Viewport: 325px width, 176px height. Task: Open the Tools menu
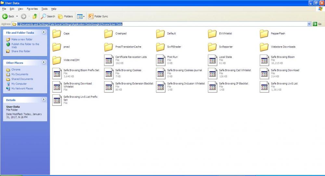[44, 9]
